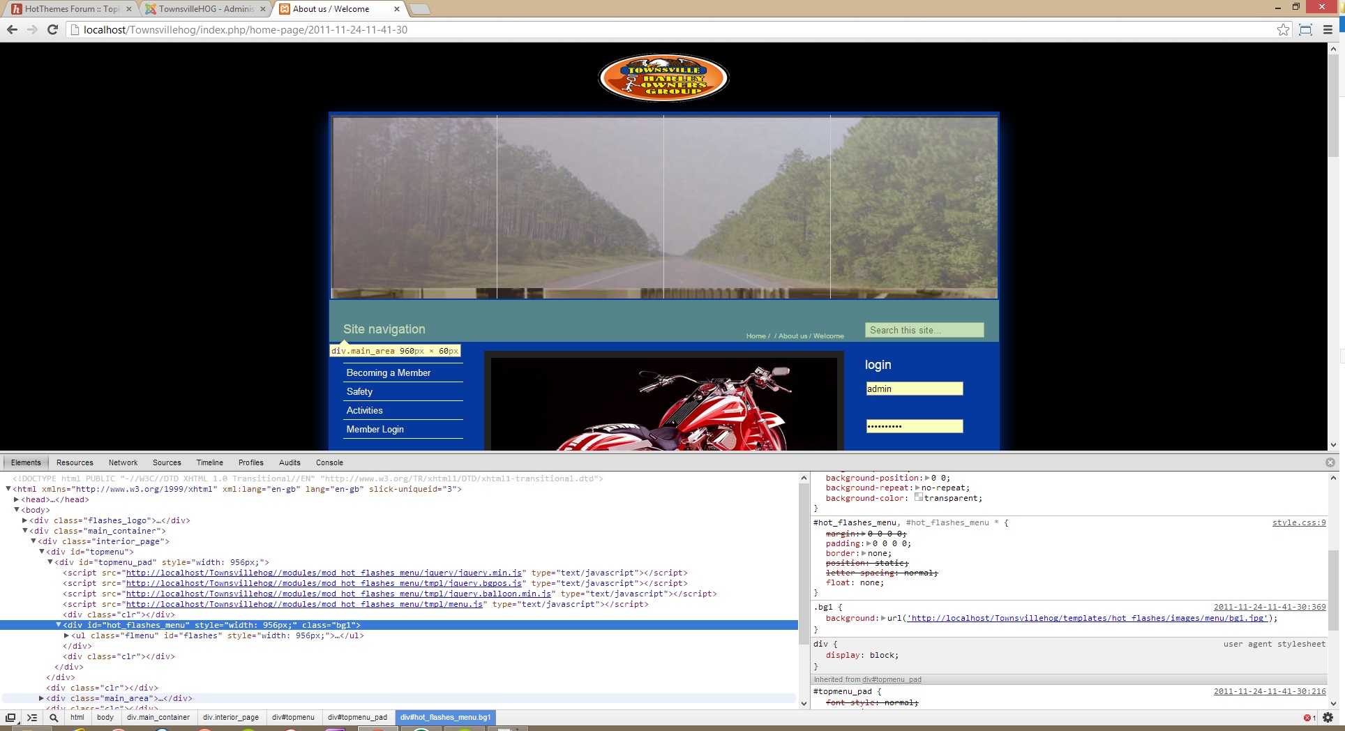Click the admin username field

pos(915,389)
